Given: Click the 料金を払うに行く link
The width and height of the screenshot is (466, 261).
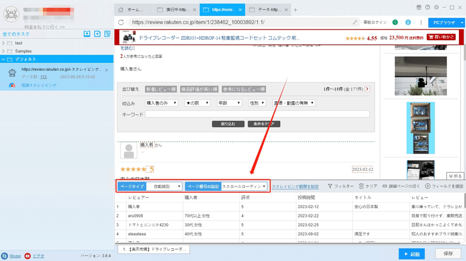Looking at the screenshot, I should click(45, 27).
